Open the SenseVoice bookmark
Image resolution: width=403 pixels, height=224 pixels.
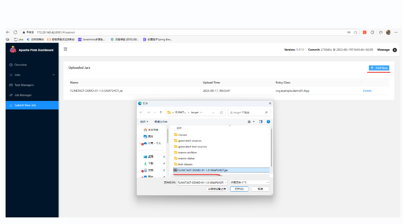point(91,39)
